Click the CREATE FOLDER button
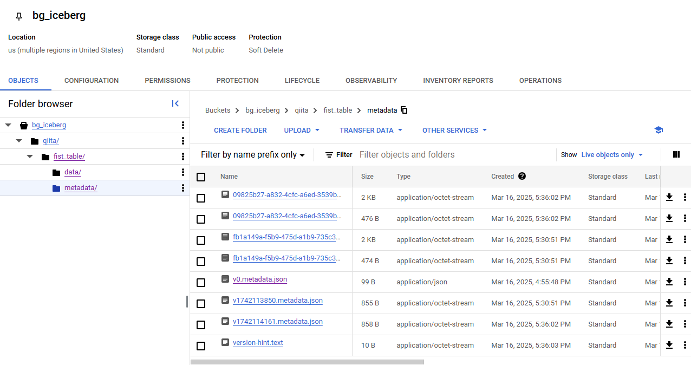The image size is (691, 365). pyautogui.click(x=240, y=130)
